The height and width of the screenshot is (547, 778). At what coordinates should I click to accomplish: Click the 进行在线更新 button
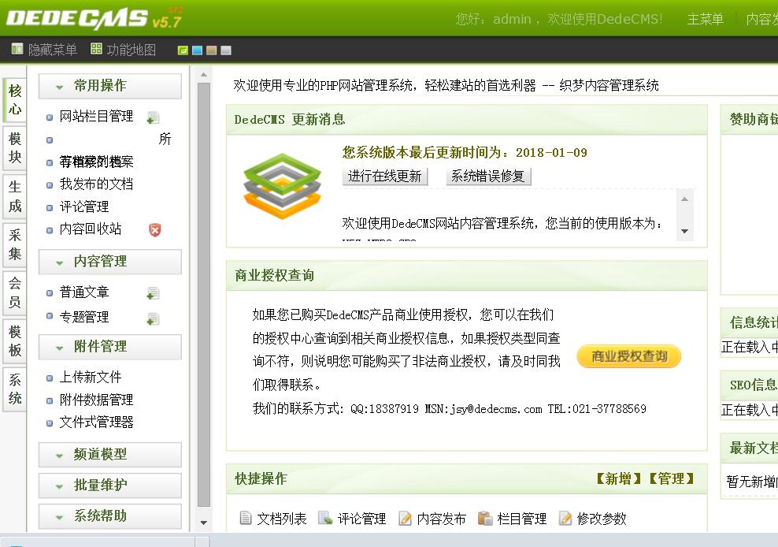coord(384,177)
